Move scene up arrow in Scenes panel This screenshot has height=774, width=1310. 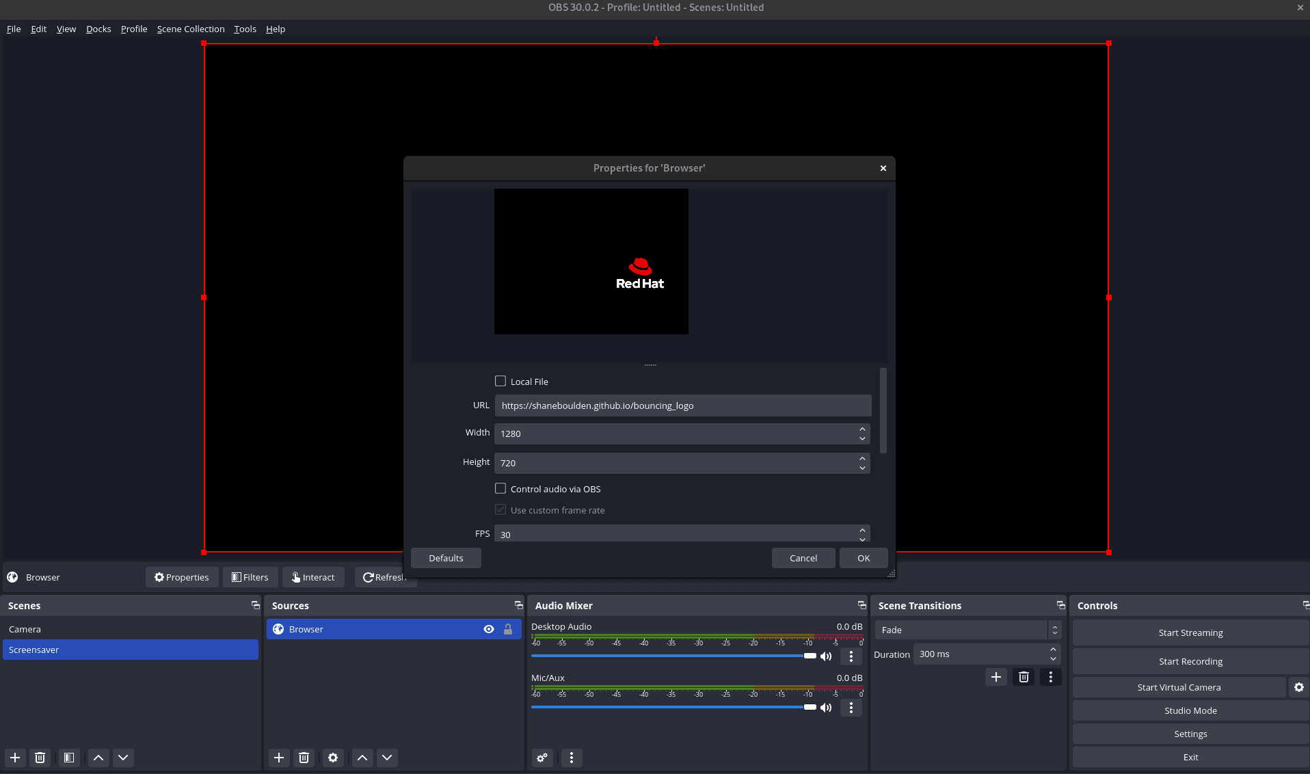coord(98,758)
